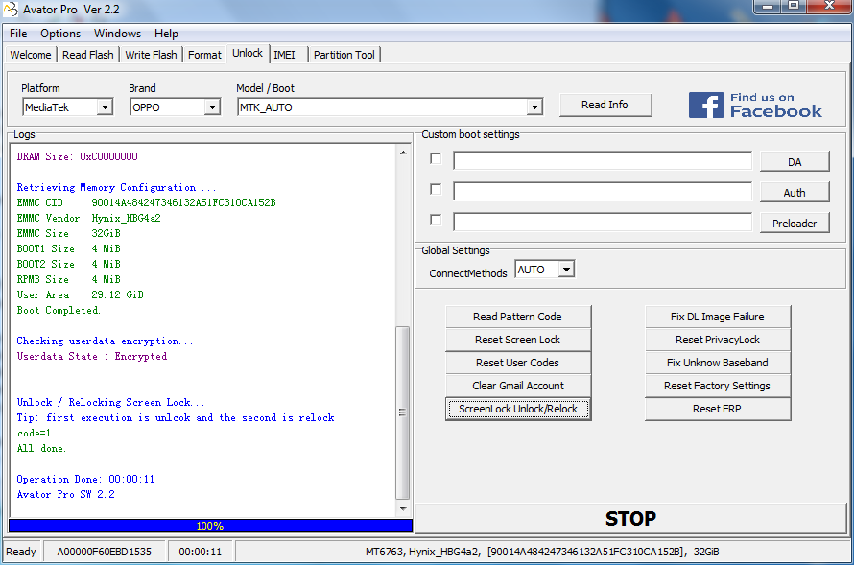Screen dimensions: 854x565
Task: Click the 'EMMC Vendor: Hynix_HBG4a2' log line
Action: (89, 218)
